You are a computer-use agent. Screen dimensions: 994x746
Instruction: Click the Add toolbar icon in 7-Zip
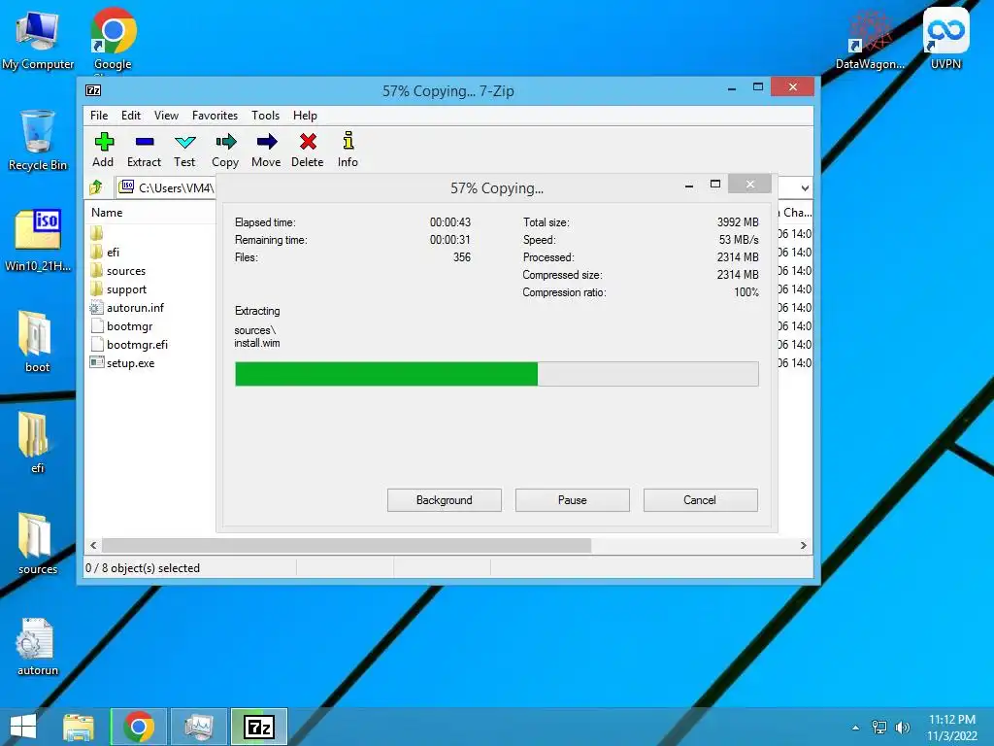pyautogui.click(x=103, y=150)
